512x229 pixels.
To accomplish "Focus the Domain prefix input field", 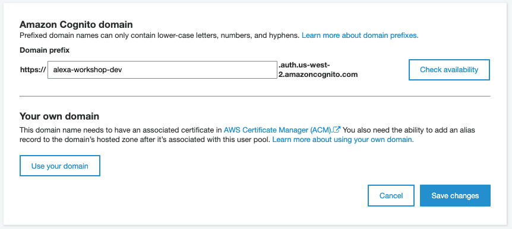I will pos(162,70).
